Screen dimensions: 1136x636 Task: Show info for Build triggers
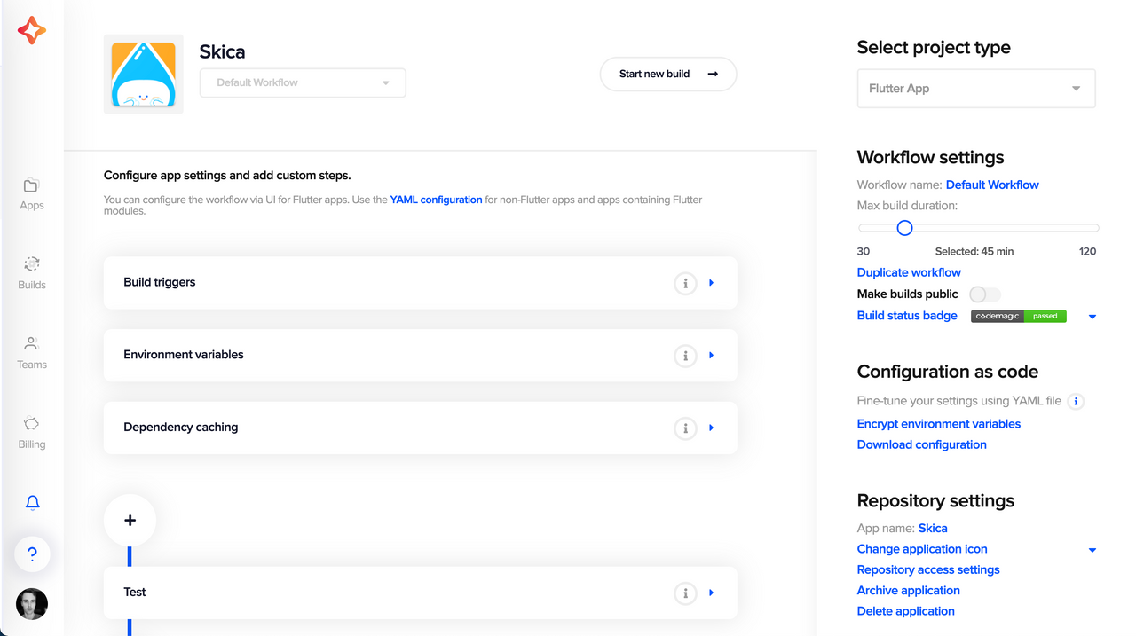[685, 283]
